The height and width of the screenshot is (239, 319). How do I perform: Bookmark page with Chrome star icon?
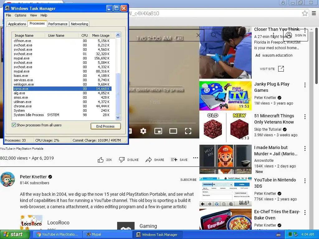click(305, 13)
